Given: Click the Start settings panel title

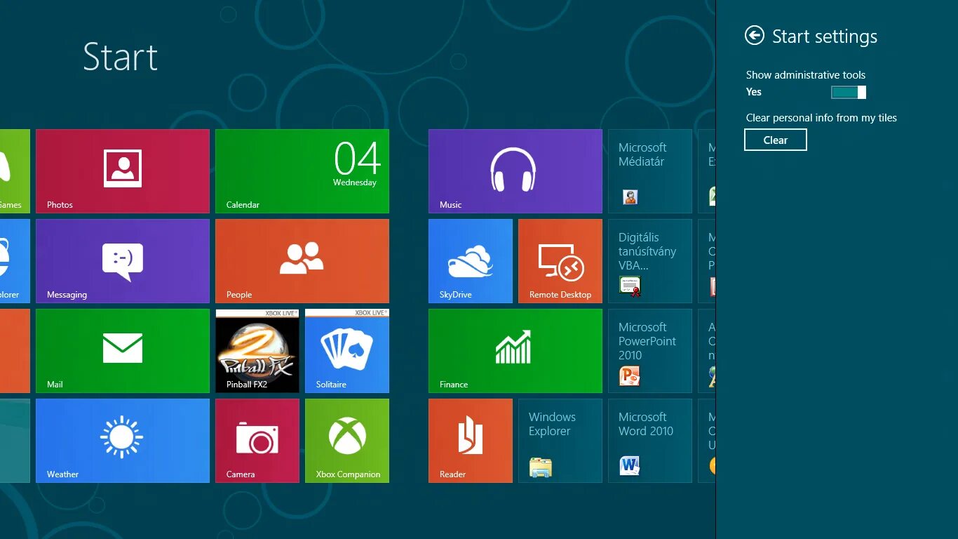Looking at the screenshot, I should tap(825, 36).
